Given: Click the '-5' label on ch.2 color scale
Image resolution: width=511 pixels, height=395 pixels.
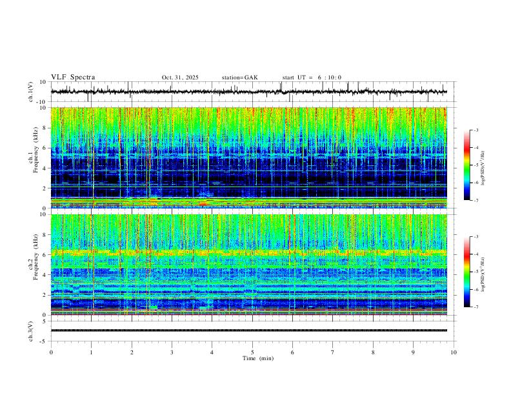Looking at the screenshot, I should (x=476, y=272).
